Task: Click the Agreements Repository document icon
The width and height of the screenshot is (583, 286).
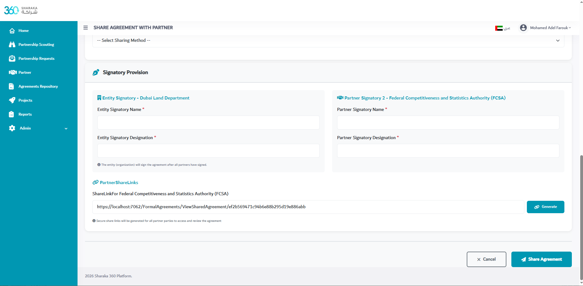Action: pyautogui.click(x=11, y=86)
